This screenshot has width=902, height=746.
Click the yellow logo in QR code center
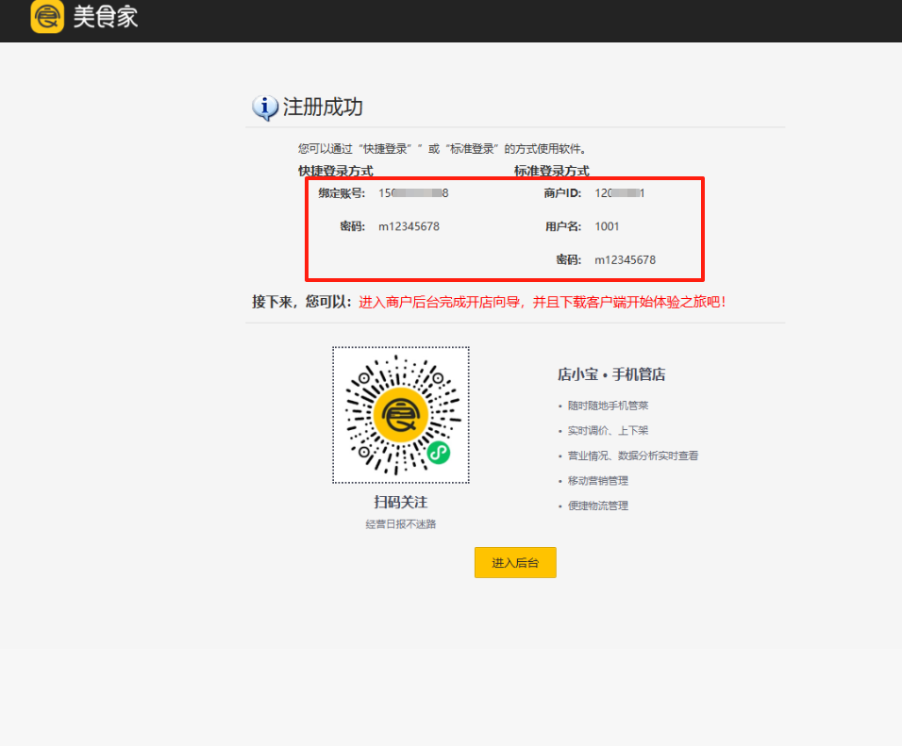[400, 414]
